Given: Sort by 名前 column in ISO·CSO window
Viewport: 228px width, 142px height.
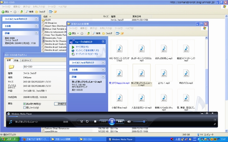Looking at the screenshot, I should click(x=67, y=16).
